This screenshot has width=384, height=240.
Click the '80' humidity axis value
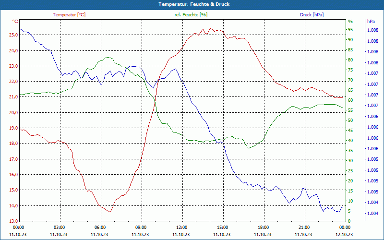350,60
